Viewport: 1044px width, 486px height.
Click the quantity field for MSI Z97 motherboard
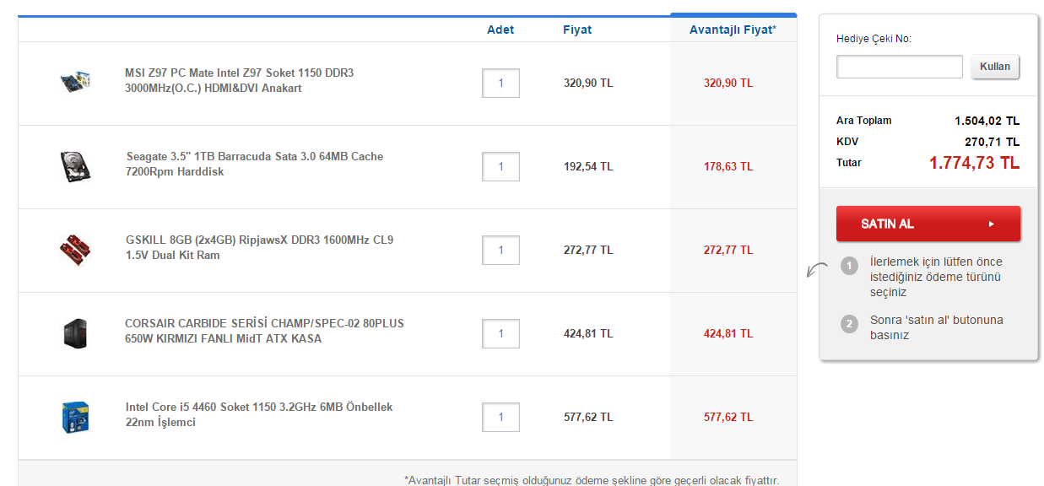point(500,84)
